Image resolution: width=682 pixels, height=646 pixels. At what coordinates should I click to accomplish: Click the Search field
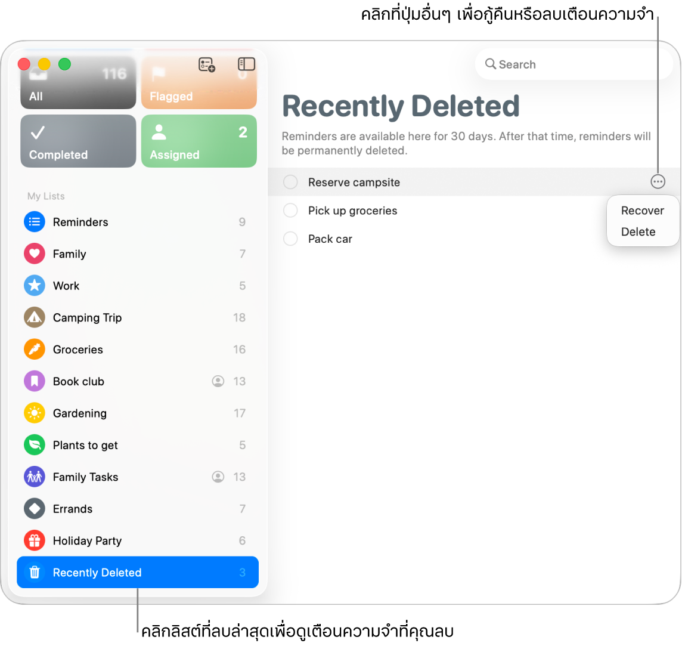pos(573,64)
